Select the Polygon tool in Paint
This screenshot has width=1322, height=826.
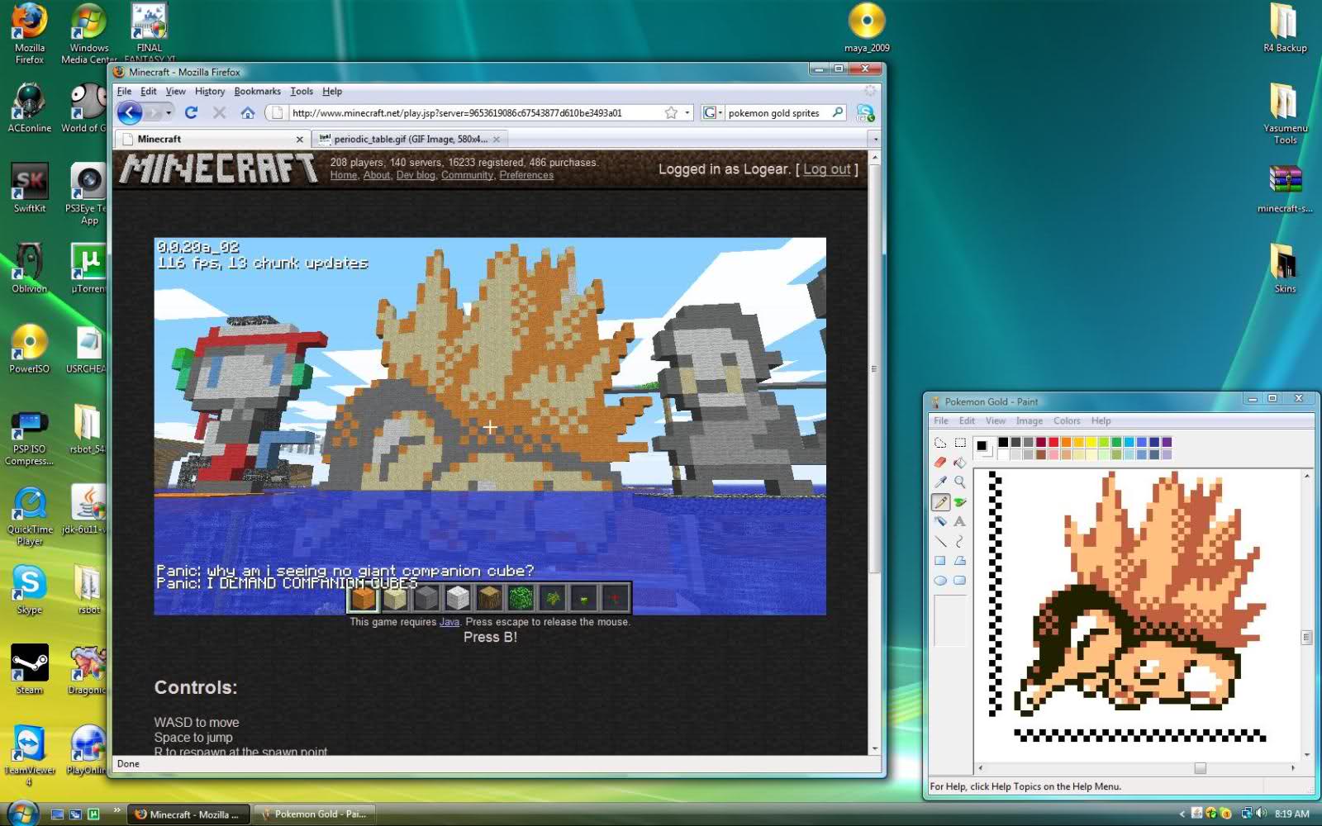click(x=960, y=561)
